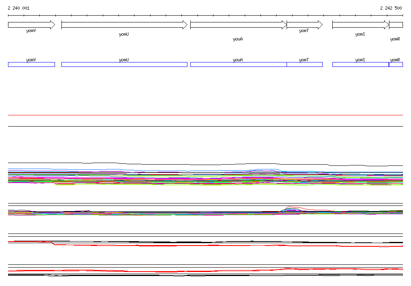Image resolution: width=411 pixels, height=286 pixels.
Task: Click the youA label above blue box
Action: coord(238,60)
